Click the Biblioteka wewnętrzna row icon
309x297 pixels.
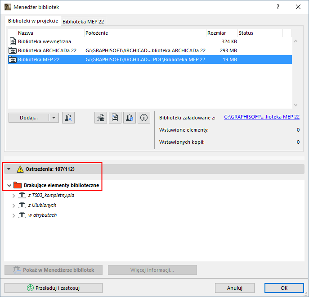click(13, 41)
